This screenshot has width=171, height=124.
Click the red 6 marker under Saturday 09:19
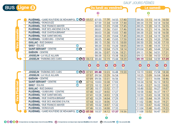click(x=140, y=65)
